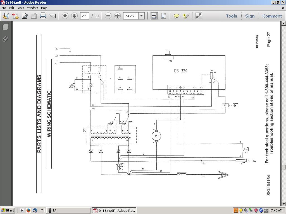The image size is (286, 214).
Task: Click the 'WIRING SCHEMATIC' heading text
Action: click(x=49, y=114)
